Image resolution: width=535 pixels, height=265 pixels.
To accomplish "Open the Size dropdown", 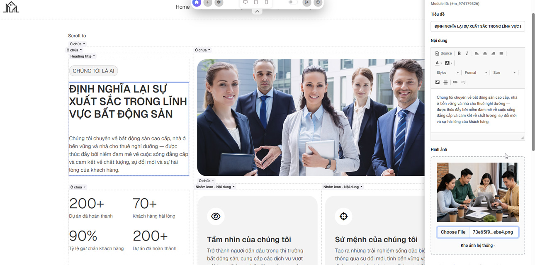I will [504, 73].
